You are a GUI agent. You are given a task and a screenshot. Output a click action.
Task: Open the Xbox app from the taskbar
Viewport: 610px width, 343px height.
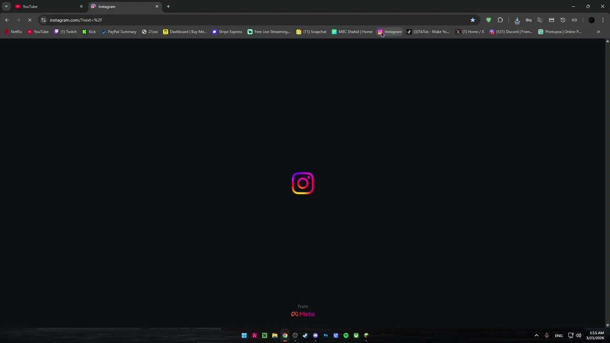click(x=356, y=335)
